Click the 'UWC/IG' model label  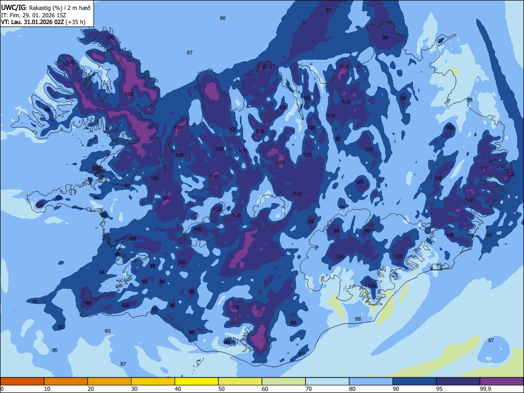click(13, 8)
